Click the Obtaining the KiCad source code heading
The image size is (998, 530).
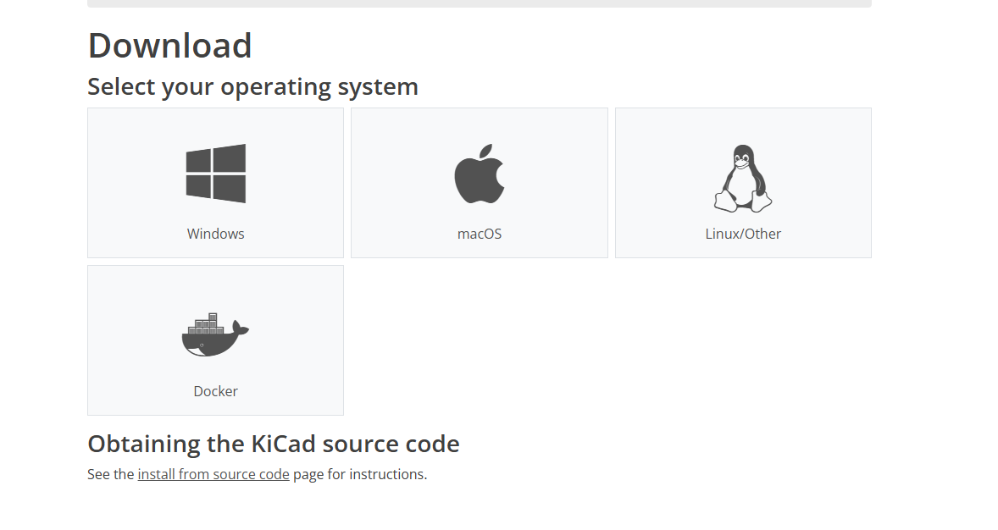(273, 443)
